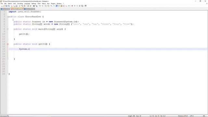Image resolution: width=208 pixels, height=117 pixels.
Task: Toggle synchronized horizontal scrolling
Action: click(48, 6)
